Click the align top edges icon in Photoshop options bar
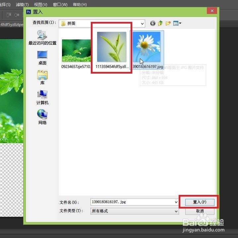This screenshot has width=238, height=238. tap(9, 15)
